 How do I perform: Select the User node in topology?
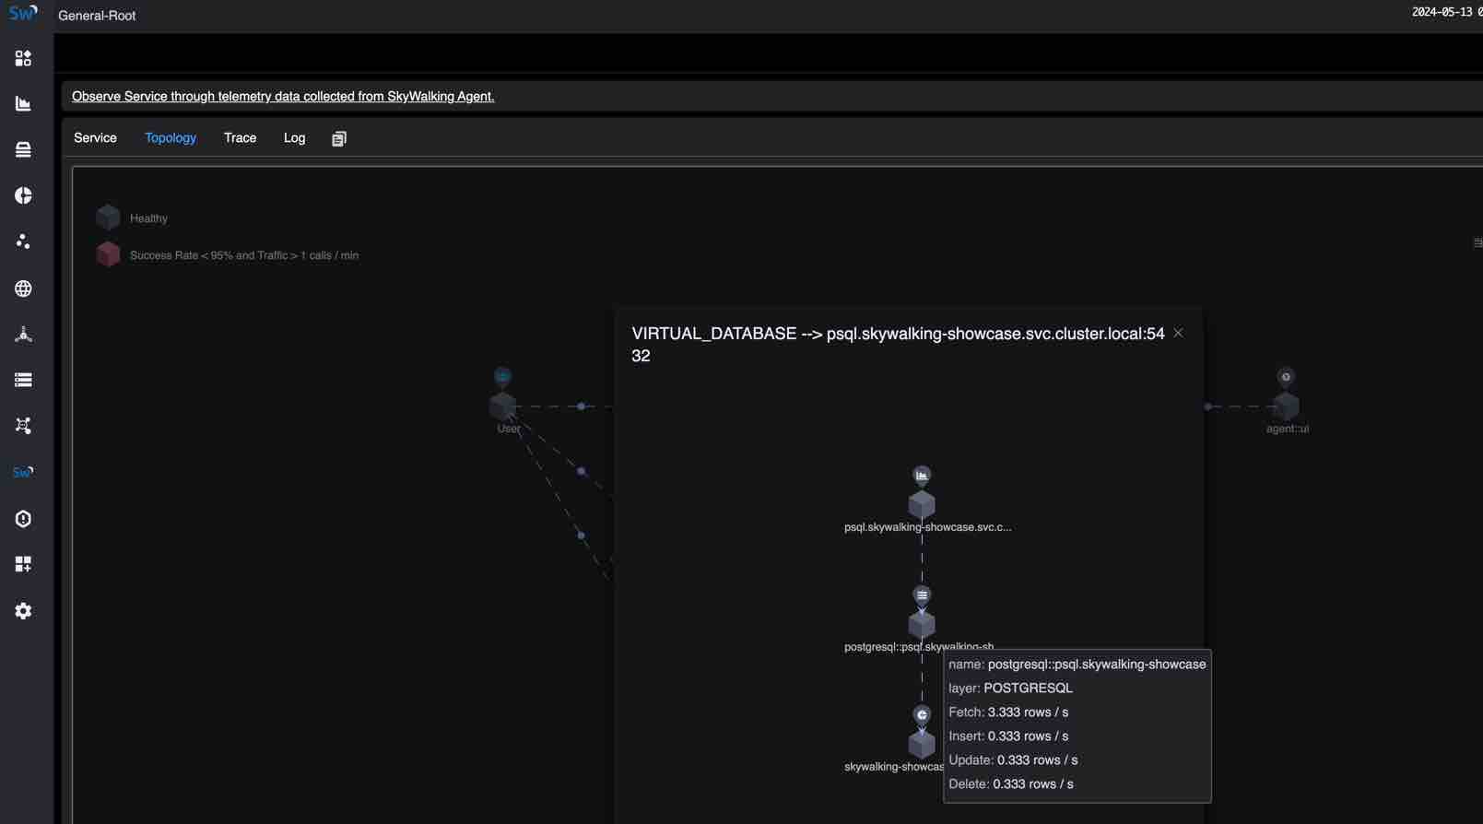[502, 406]
